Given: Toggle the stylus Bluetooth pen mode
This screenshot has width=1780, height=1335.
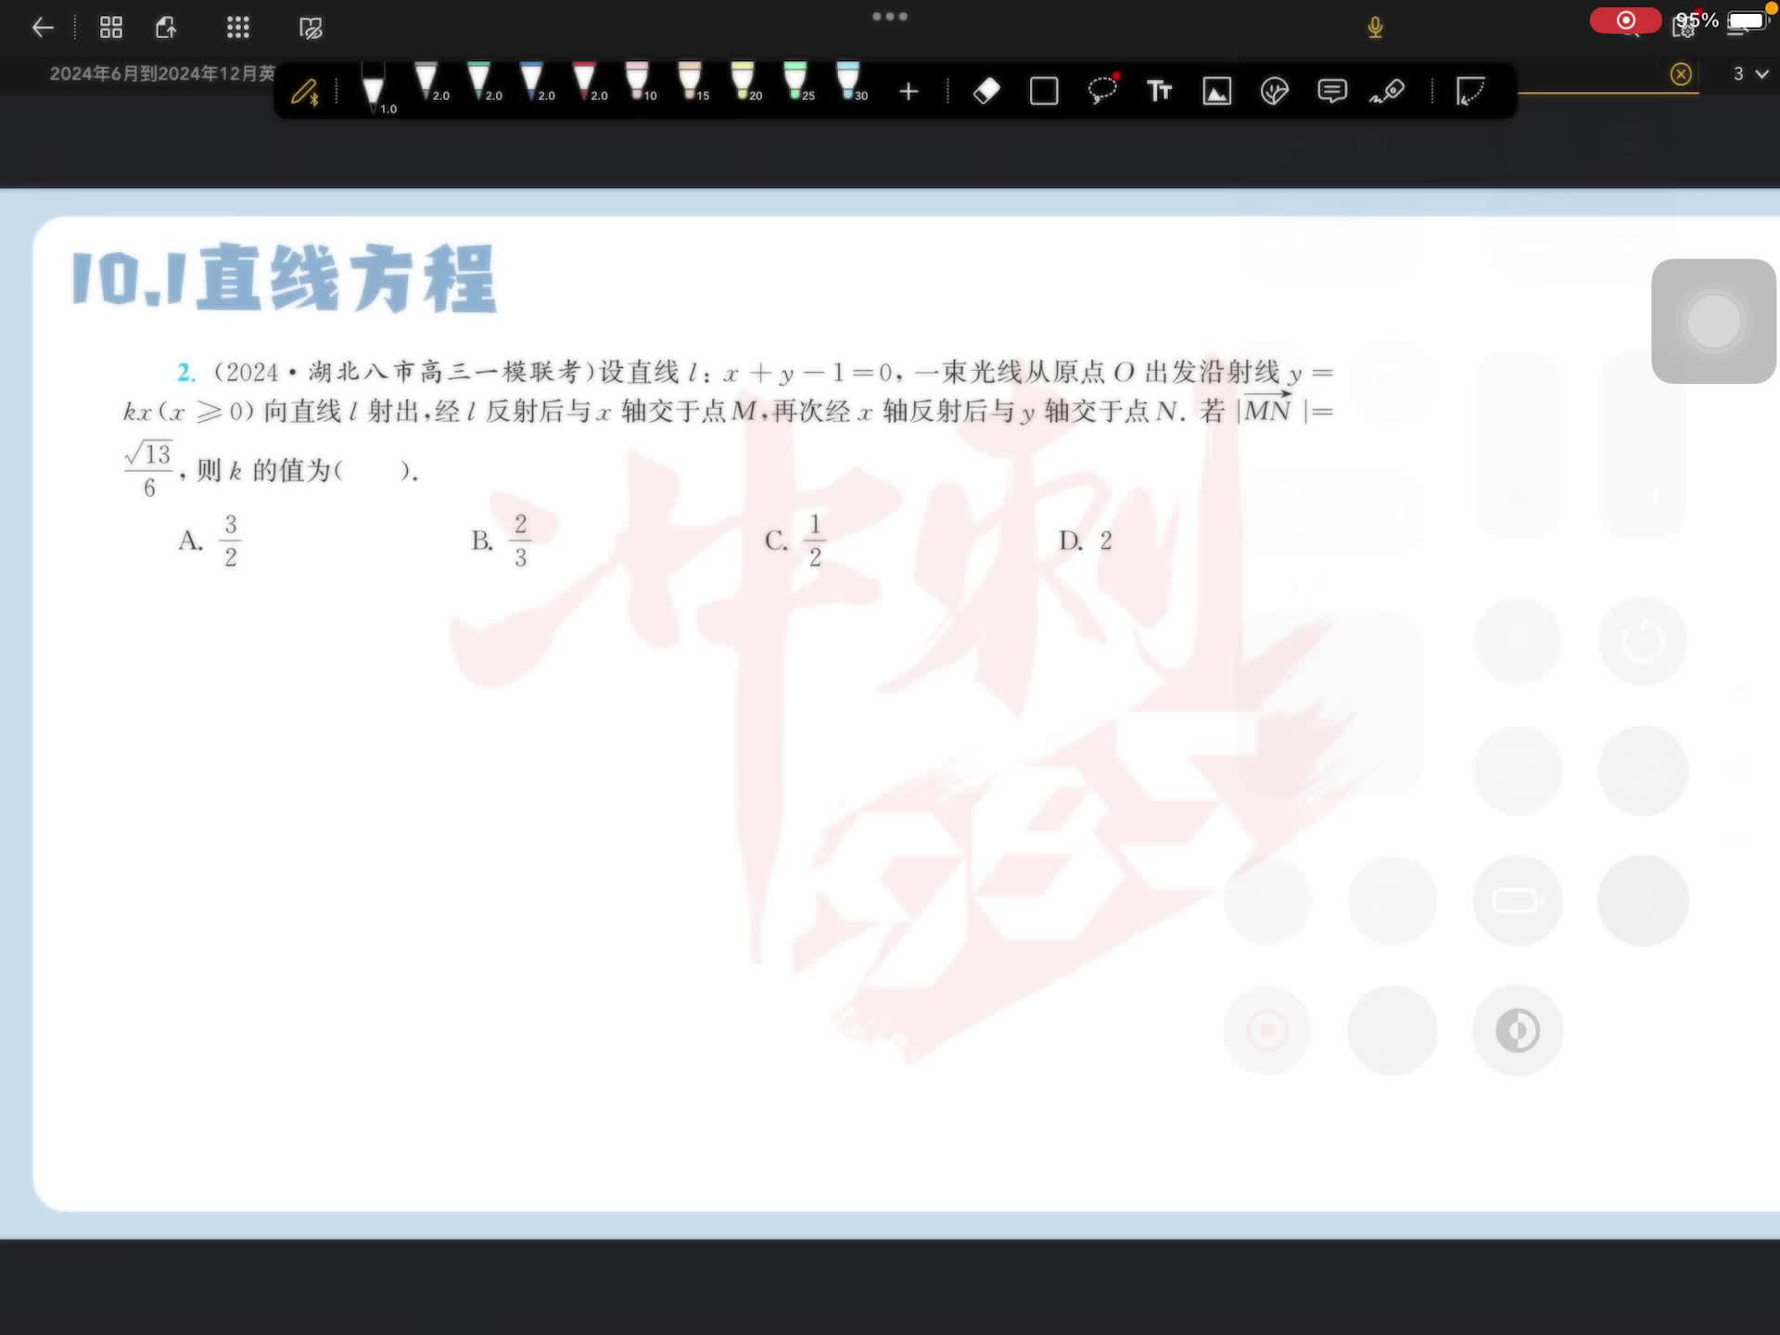Looking at the screenshot, I should click(304, 91).
